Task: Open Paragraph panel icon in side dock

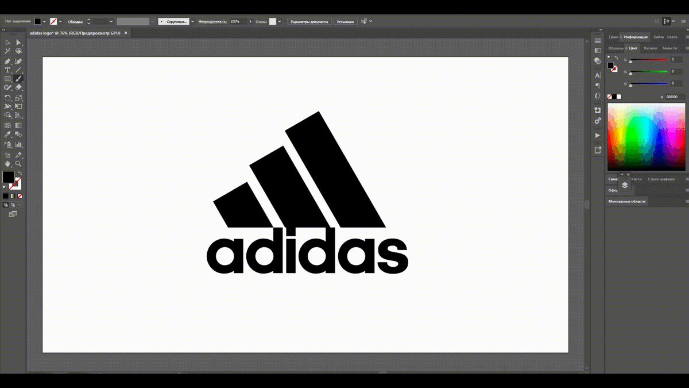Action: pyautogui.click(x=598, y=86)
